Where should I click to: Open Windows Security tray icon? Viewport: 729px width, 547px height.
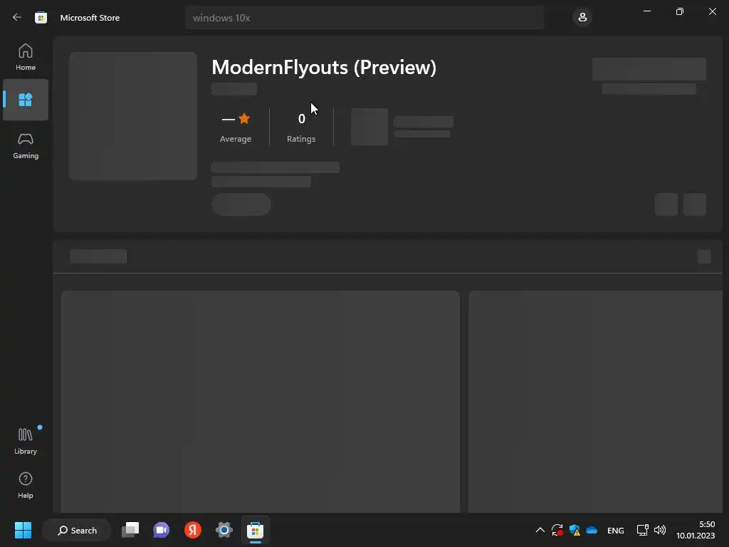[x=575, y=530]
